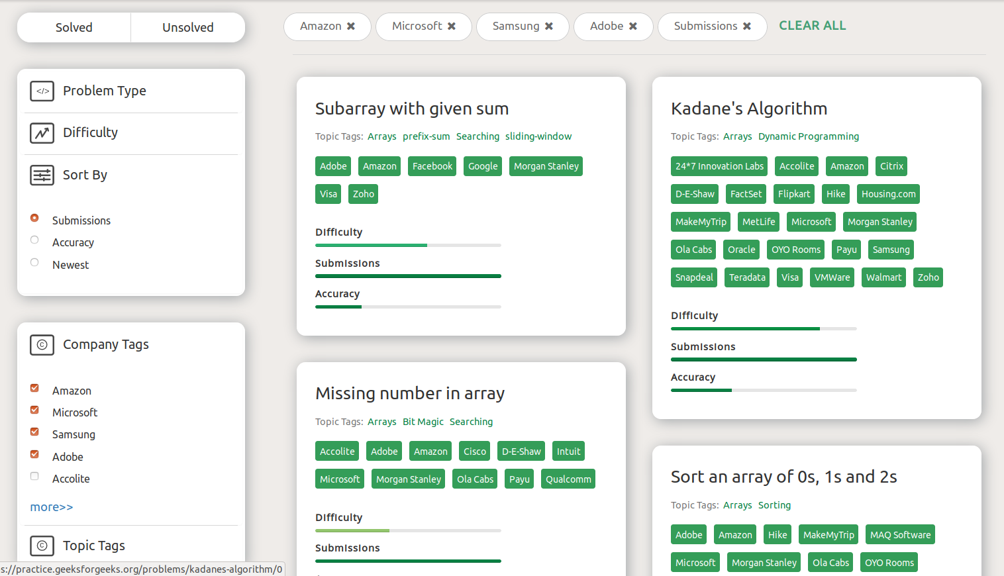This screenshot has height=576, width=1004.
Task: Click the Snapdeal company tag
Action: point(694,277)
